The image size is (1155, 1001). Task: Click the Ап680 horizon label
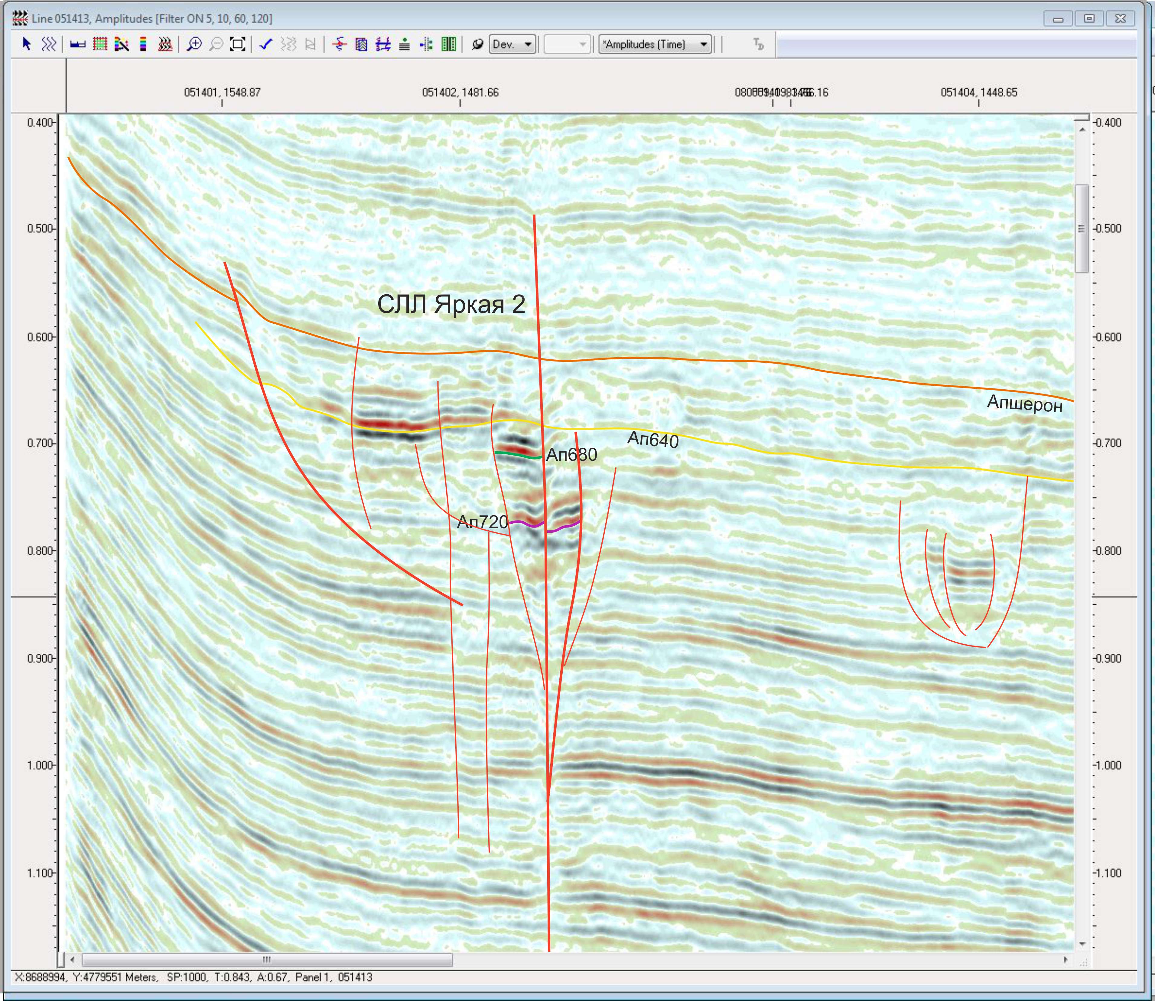[x=571, y=455]
